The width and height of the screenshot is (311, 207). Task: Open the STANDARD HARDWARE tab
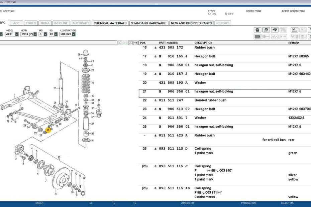click(149, 23)
